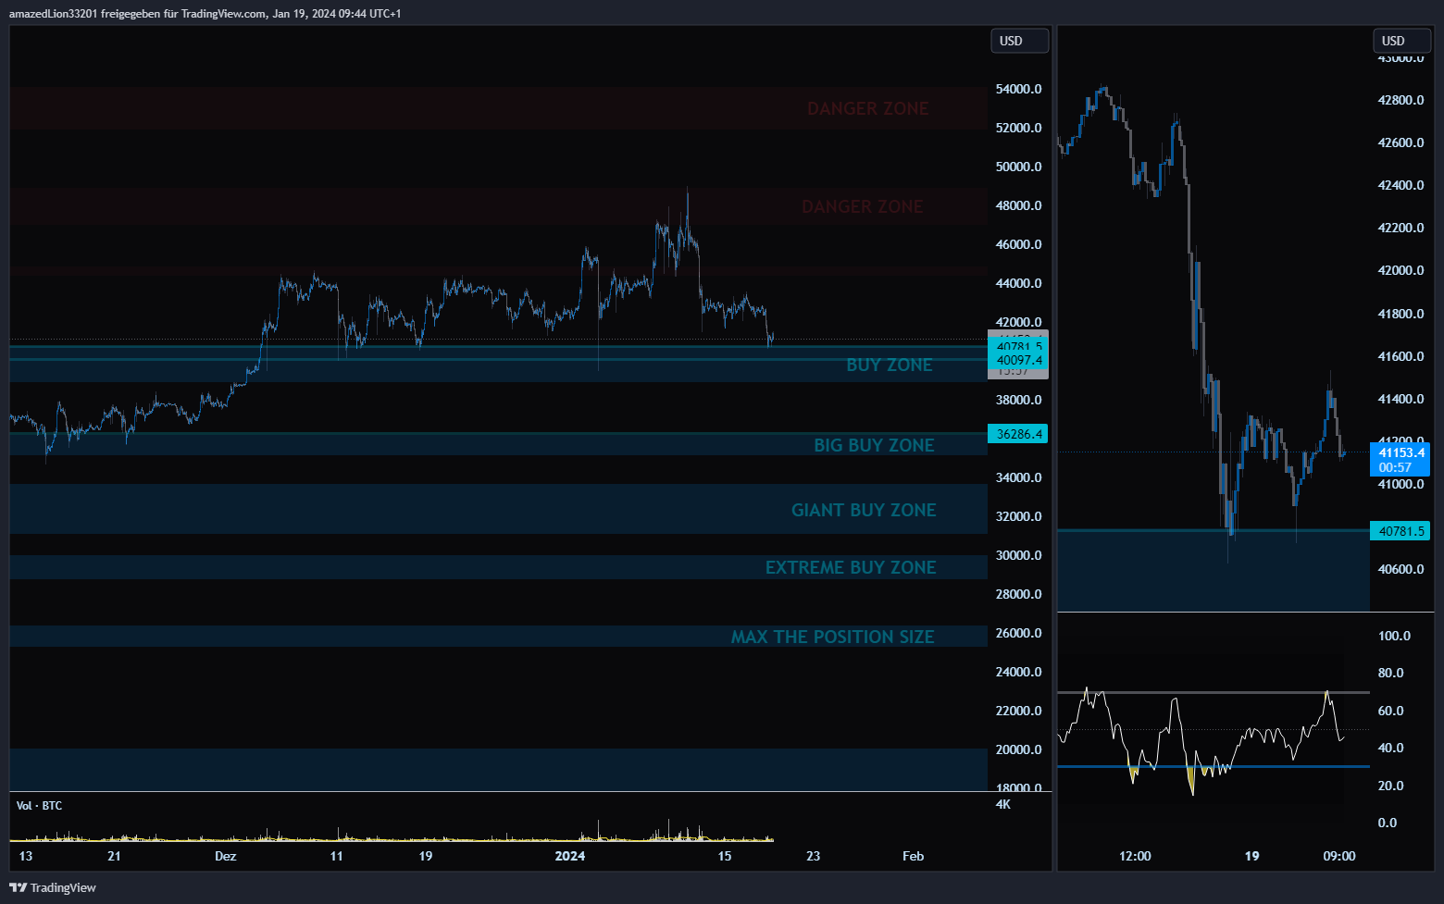This screenshot has height=904, width=1444.
Task: Click the 40781.5 price tag on right chart
Action: [1400, 531]
